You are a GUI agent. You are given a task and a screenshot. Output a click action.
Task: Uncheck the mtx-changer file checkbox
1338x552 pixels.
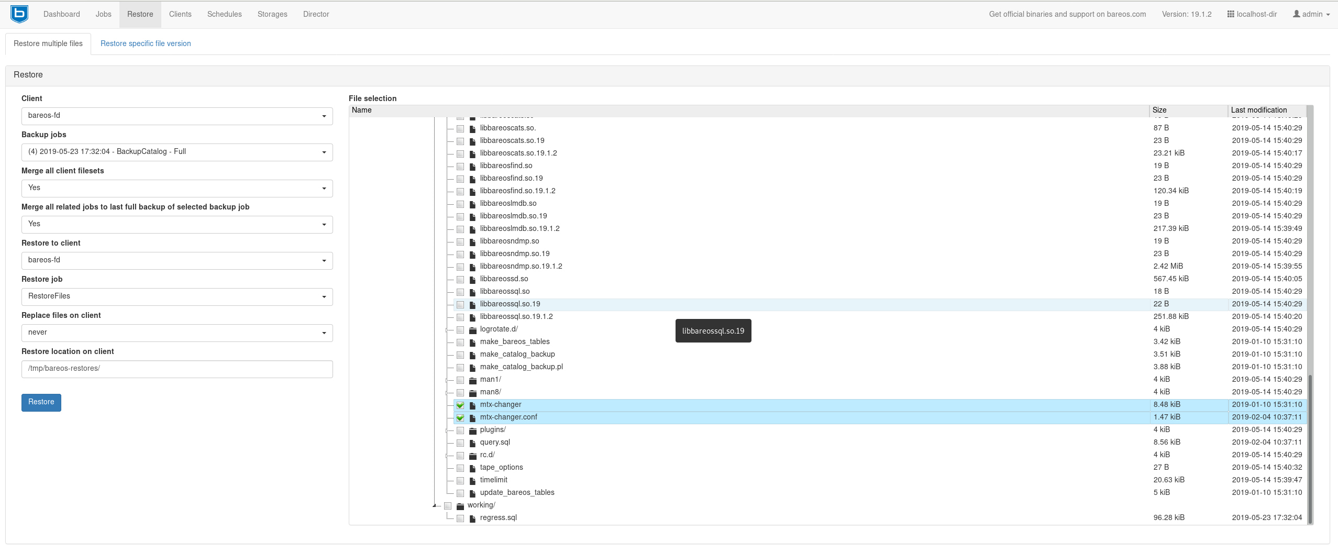[x=460, y=405]
